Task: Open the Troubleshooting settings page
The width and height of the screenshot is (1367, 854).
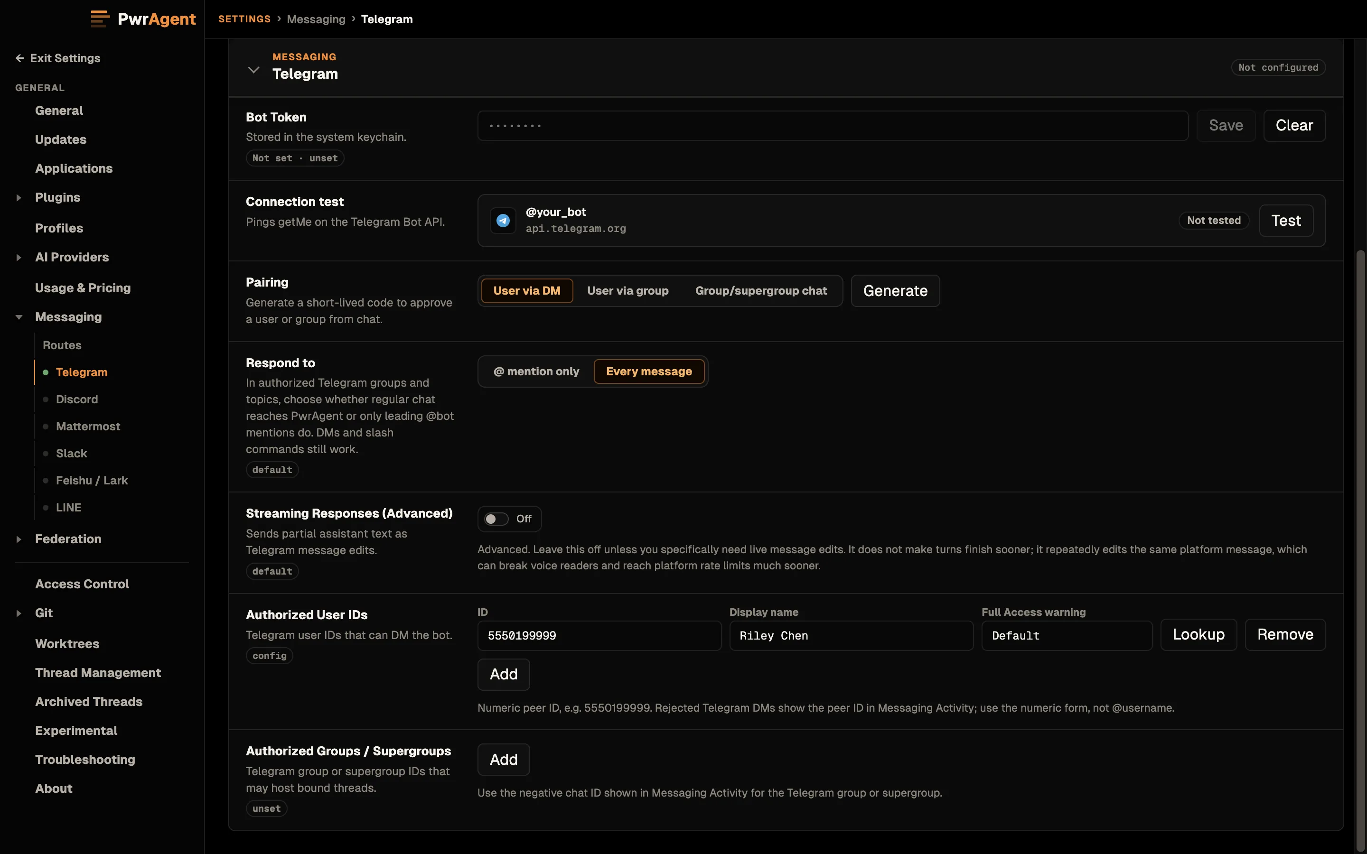Action: (85, 760)
